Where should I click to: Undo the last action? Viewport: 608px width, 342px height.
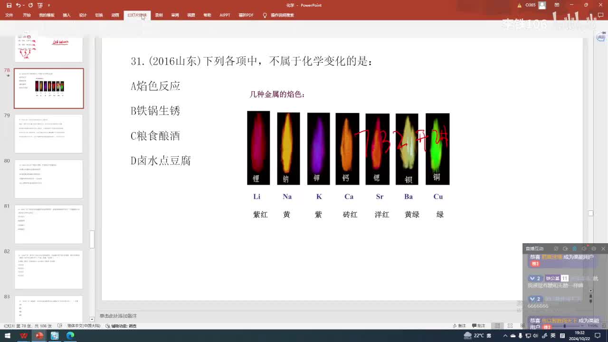pos(18,5)
